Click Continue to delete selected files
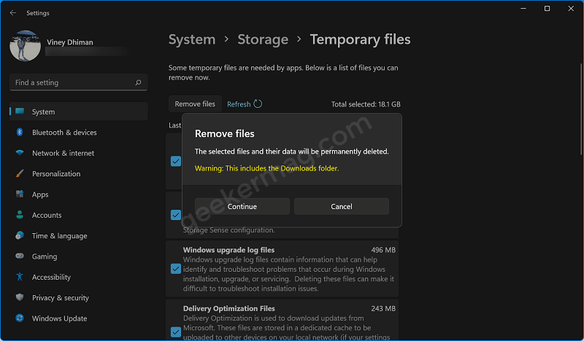 242,206
